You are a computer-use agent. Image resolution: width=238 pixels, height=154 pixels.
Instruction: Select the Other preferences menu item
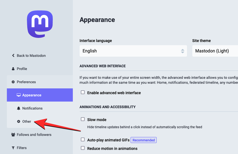coord(27,121)
